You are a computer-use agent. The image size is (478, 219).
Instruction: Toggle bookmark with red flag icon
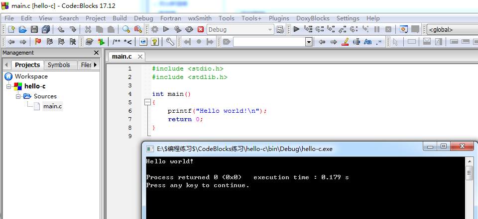pos(38,42)
